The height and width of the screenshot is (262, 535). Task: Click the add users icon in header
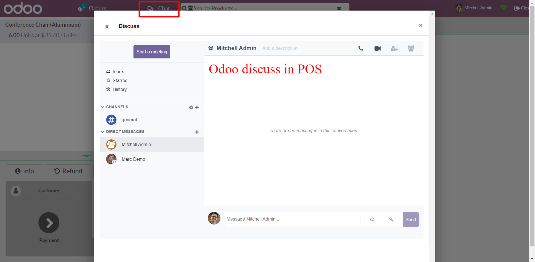click(394, 48)
